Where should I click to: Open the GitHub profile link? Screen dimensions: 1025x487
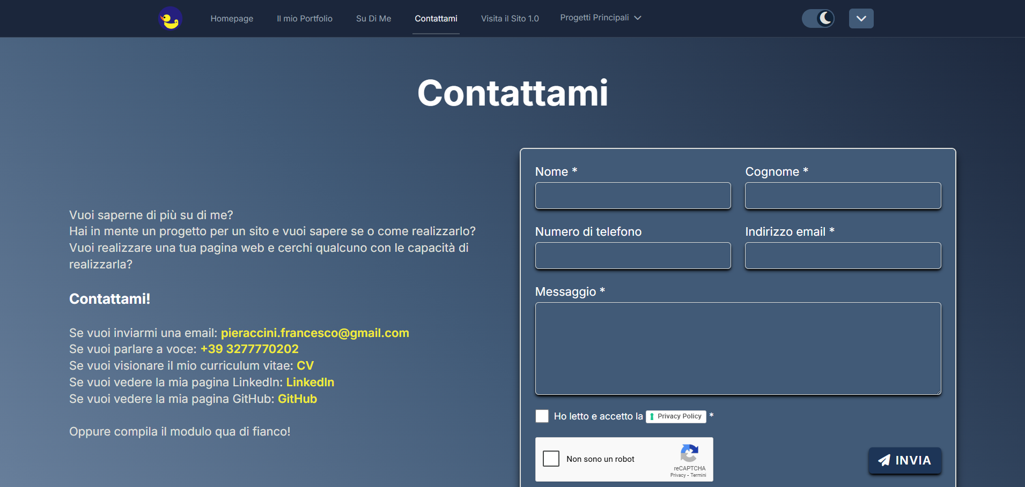(x=297, y=399)
